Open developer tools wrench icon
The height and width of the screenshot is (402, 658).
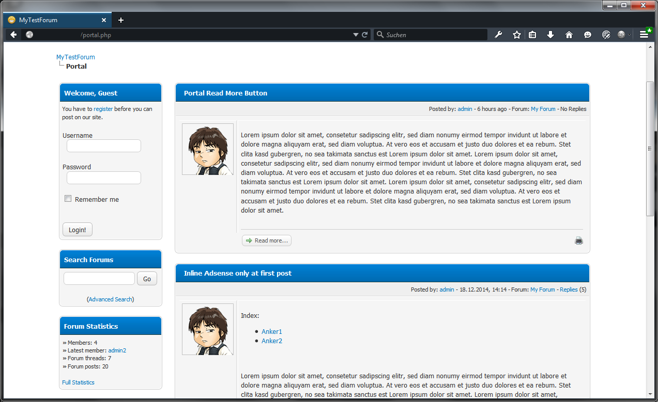[x=498, y=35]
